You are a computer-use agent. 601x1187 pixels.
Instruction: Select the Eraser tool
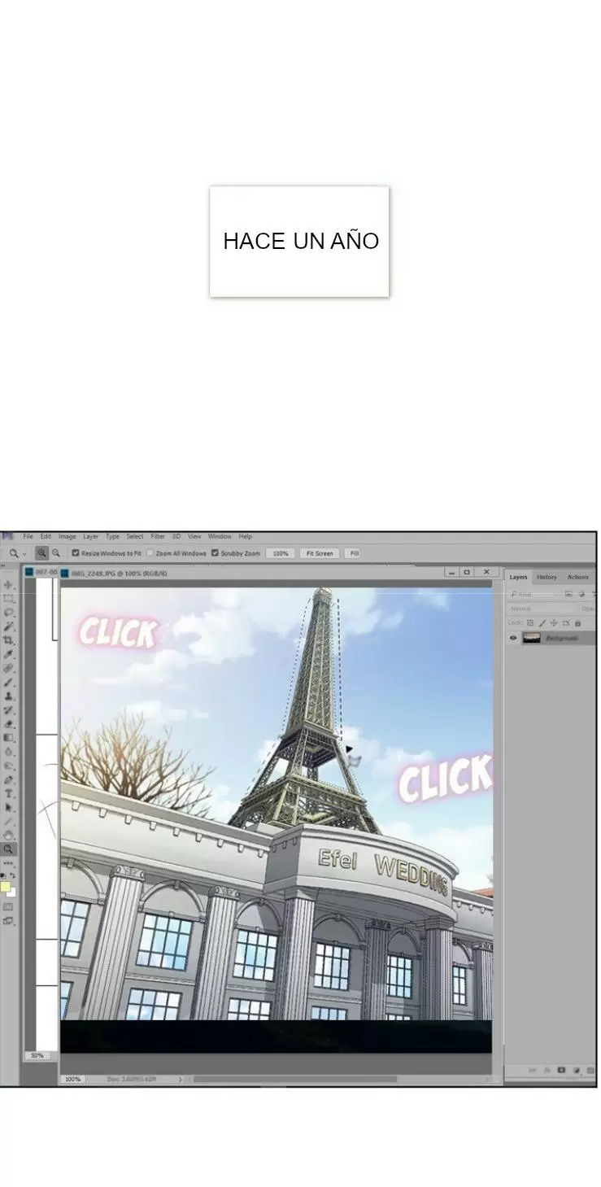(8, 724)
